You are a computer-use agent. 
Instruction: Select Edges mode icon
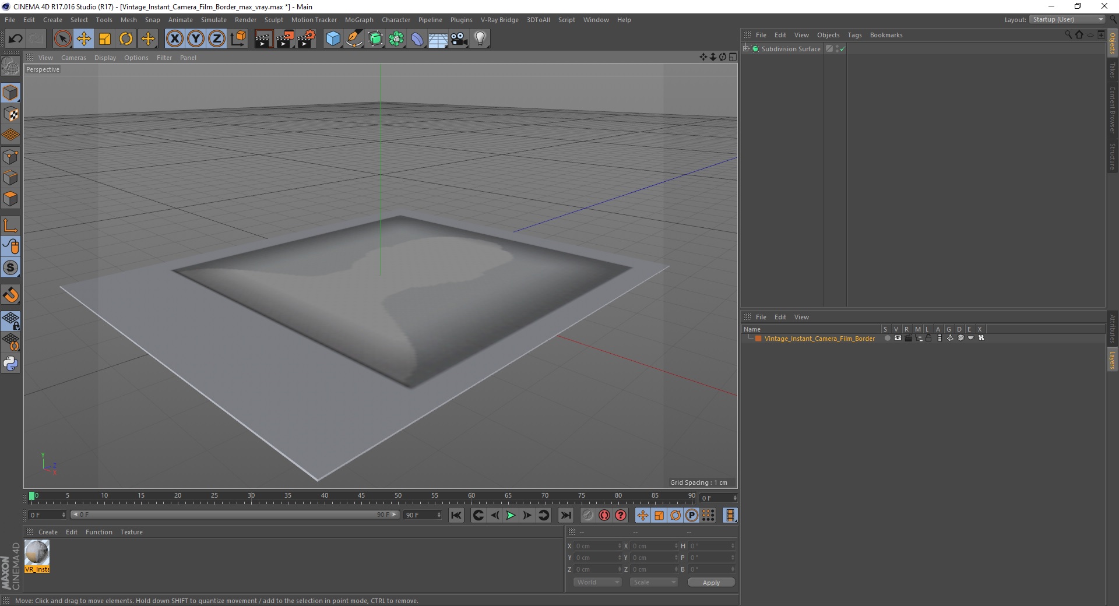point(10,178)
